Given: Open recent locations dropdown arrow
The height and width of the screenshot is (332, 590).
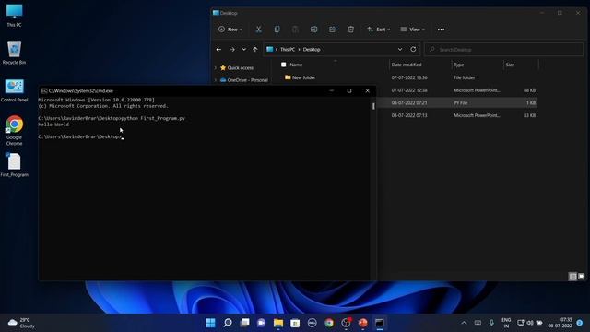Looking at the screenshot, I should coord(243,49).
